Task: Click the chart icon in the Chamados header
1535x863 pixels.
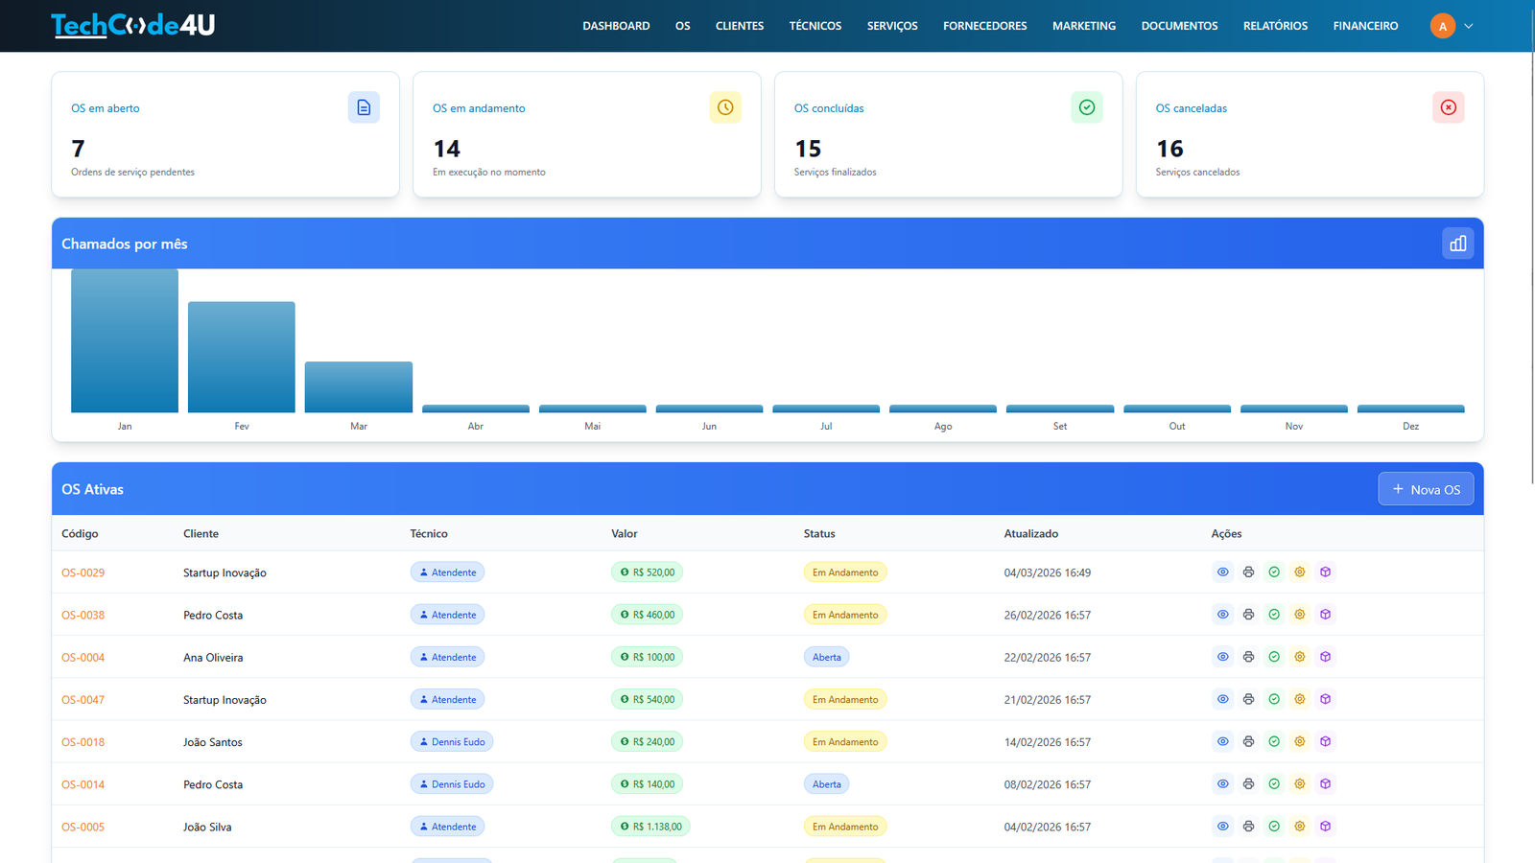Action: (1457, 243)
